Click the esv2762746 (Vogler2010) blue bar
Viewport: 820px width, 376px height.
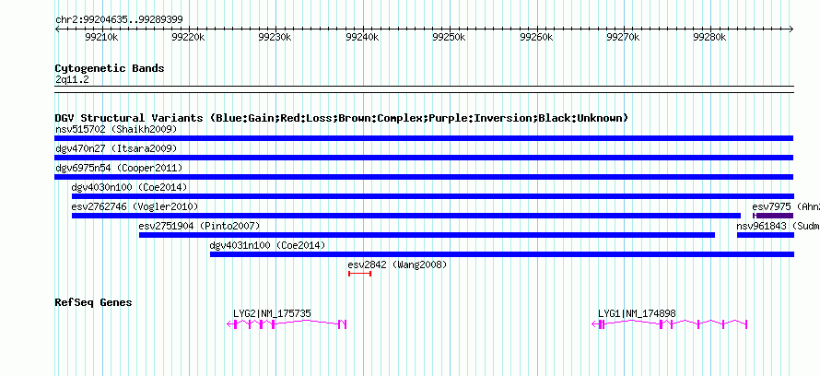[x=406, y=216]
